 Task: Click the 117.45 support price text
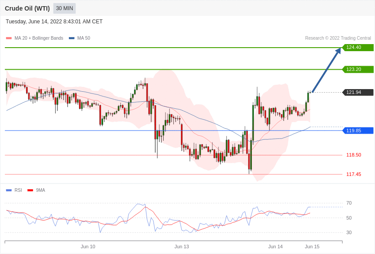pyautogui.click(x=354, y=174)
